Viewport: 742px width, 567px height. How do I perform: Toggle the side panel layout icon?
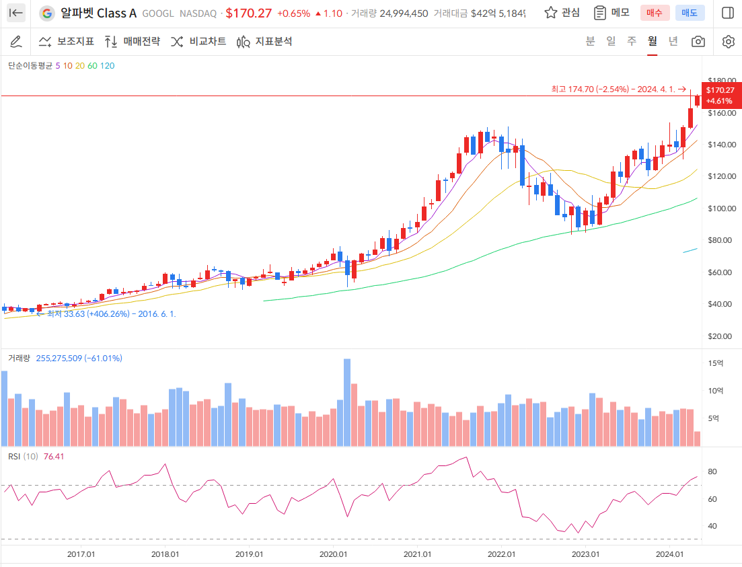pos(728,13)
